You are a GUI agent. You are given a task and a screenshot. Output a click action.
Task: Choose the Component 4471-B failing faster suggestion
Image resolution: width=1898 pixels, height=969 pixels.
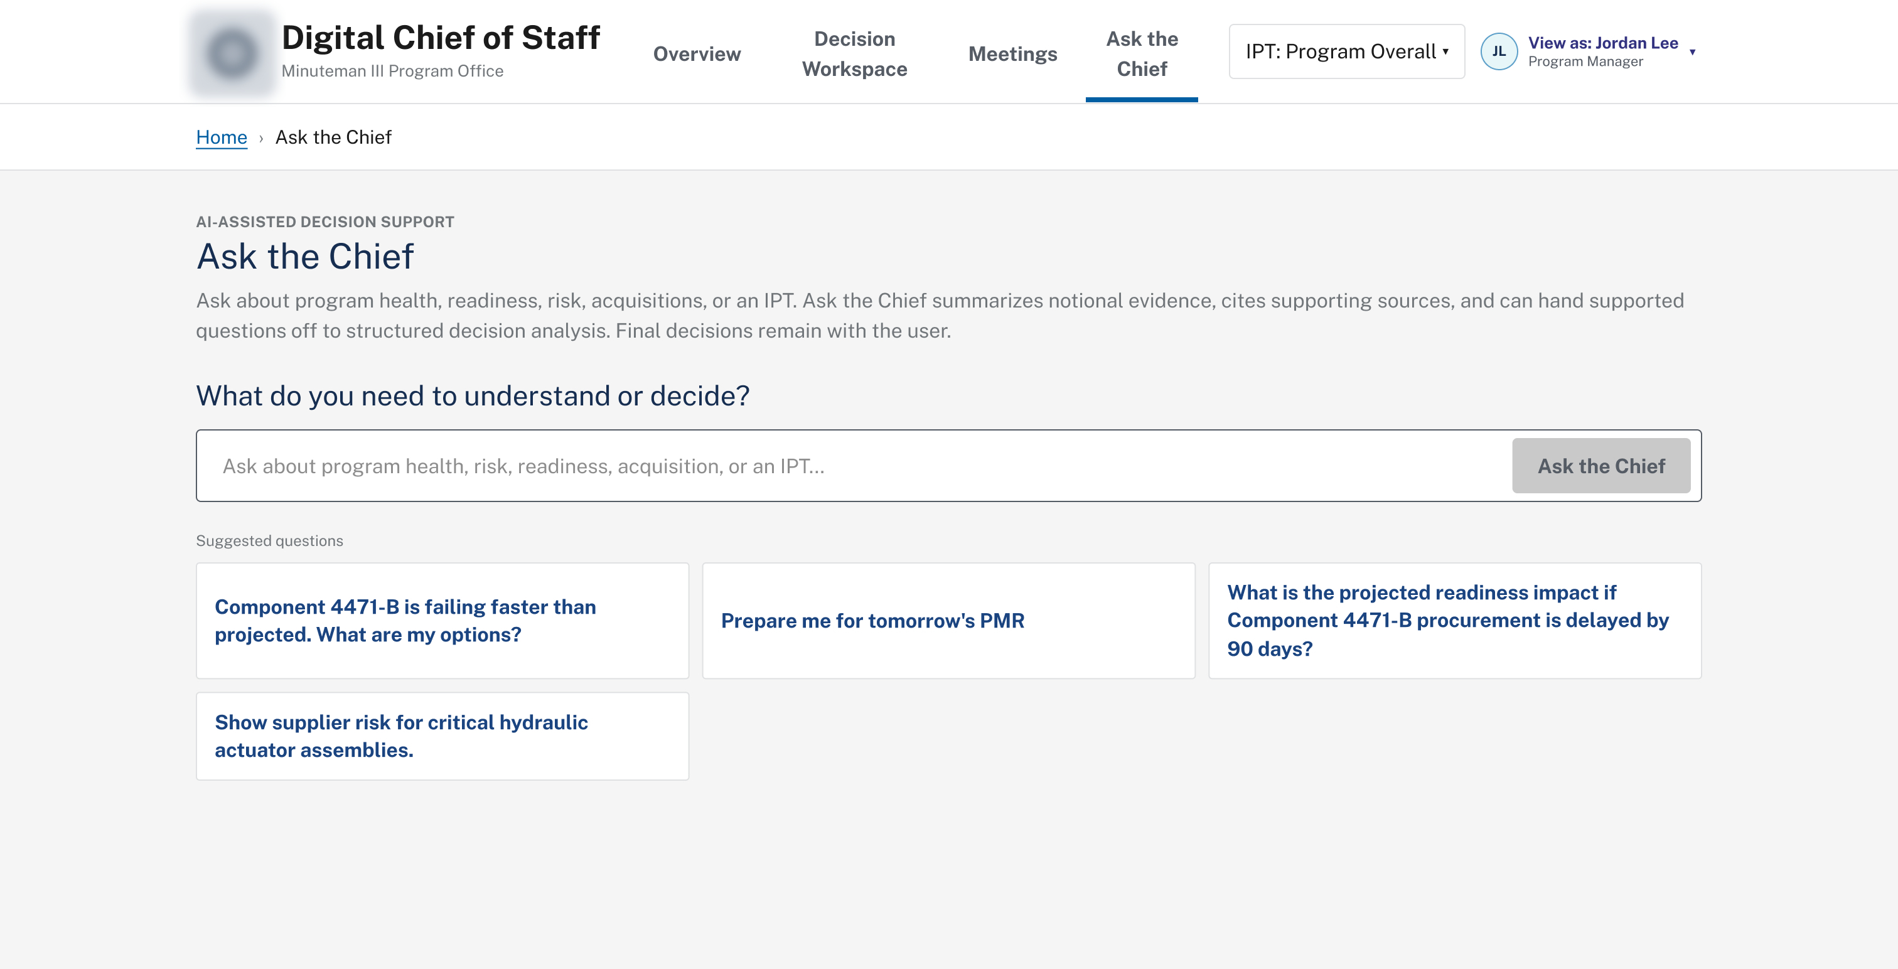[442, 621]
